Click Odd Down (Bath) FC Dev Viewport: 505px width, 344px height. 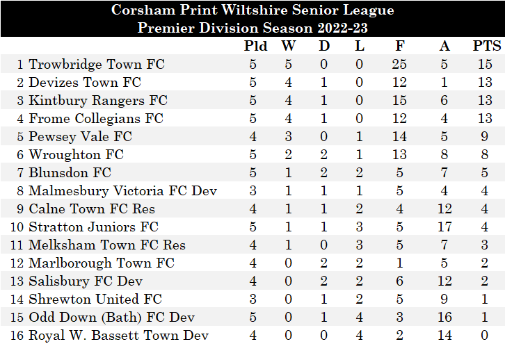(x=111, y=318)
